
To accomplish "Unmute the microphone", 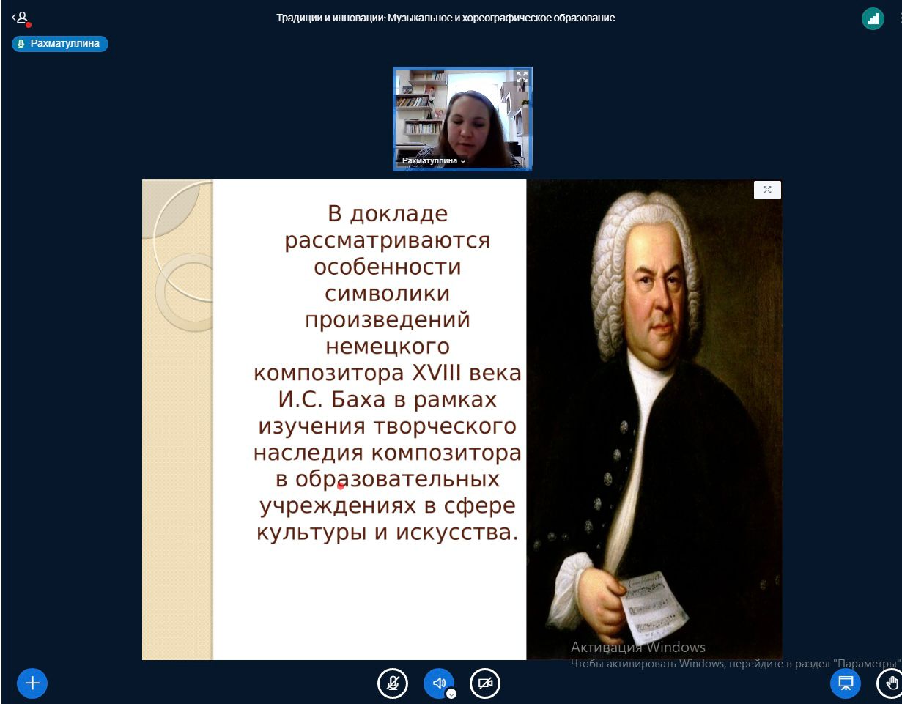I will [x=393, y=683].
